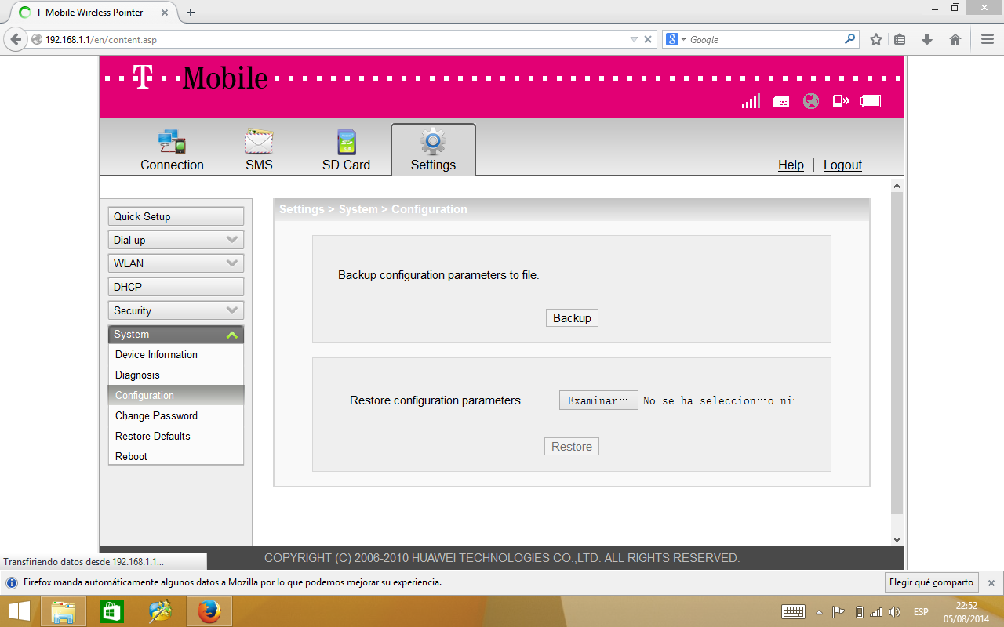Click the Settings gear icon

pos(433,142)
